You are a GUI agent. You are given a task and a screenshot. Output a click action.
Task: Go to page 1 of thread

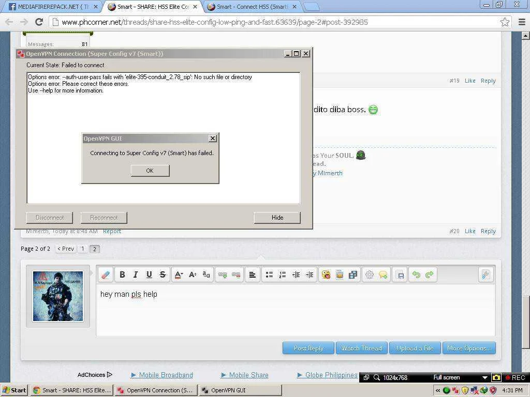coord(82,249)
